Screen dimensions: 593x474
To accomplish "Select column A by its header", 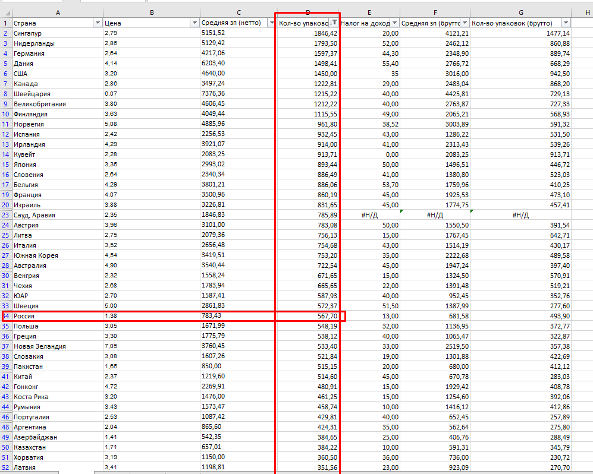I will pyautogui.click(x=57, y=11).
